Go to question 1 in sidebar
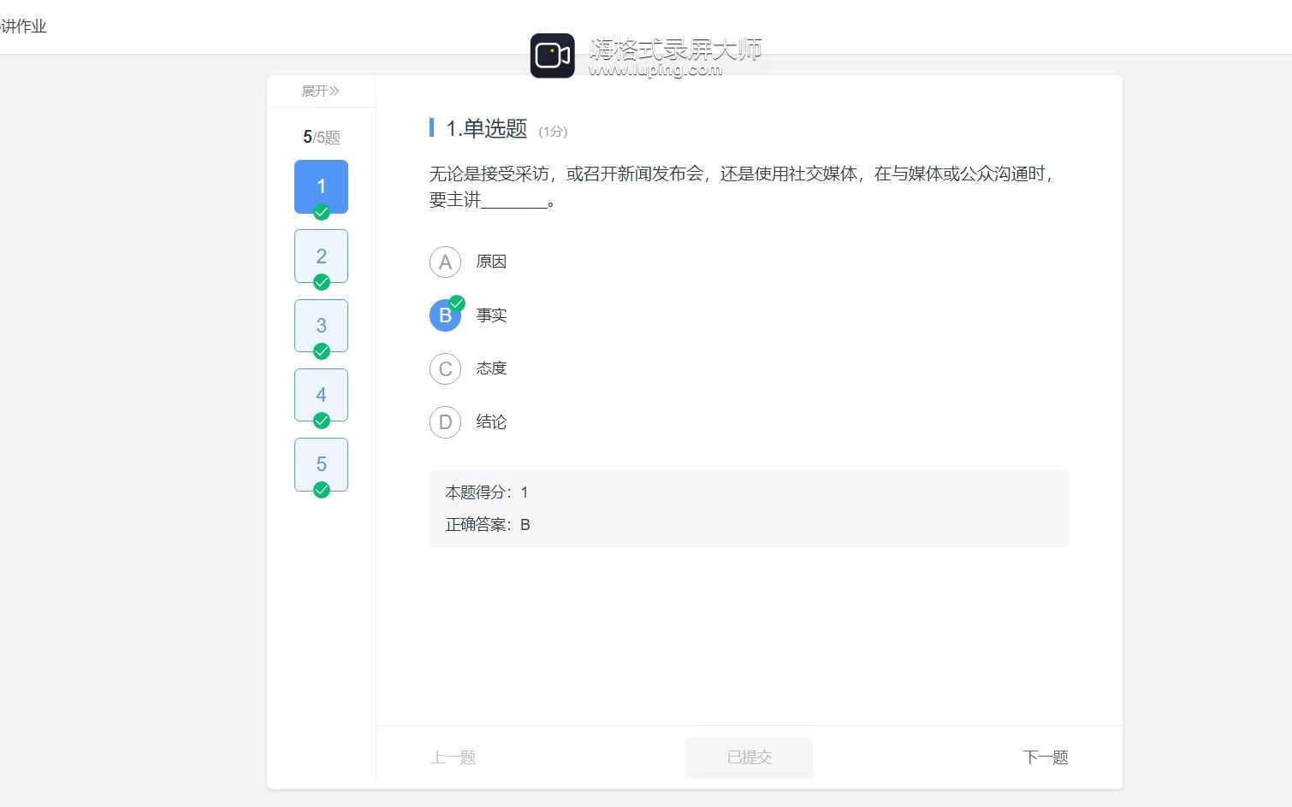Screen dimensions: 1292x807 [321, 186]
